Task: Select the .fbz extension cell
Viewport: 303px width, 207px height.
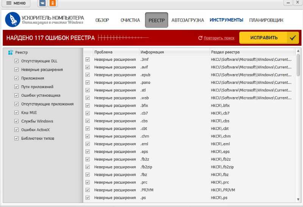Action: (x=144, y=175)
